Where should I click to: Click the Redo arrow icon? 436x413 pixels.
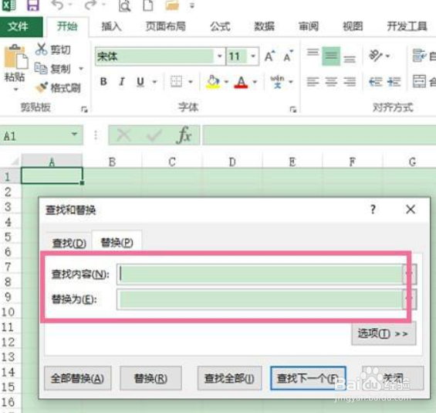[90, 5]
